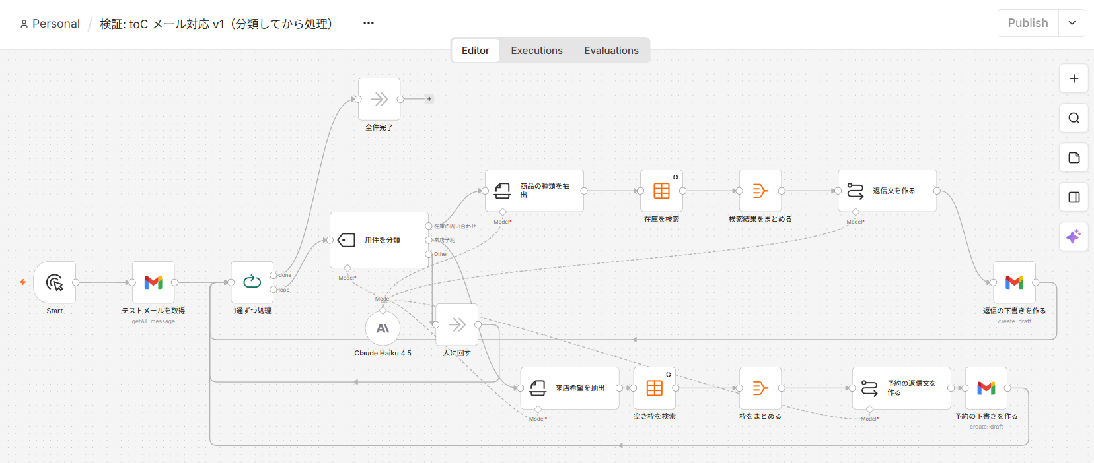
Task: Click the Model connector under 返信文を作る
Action: (856, 212)
